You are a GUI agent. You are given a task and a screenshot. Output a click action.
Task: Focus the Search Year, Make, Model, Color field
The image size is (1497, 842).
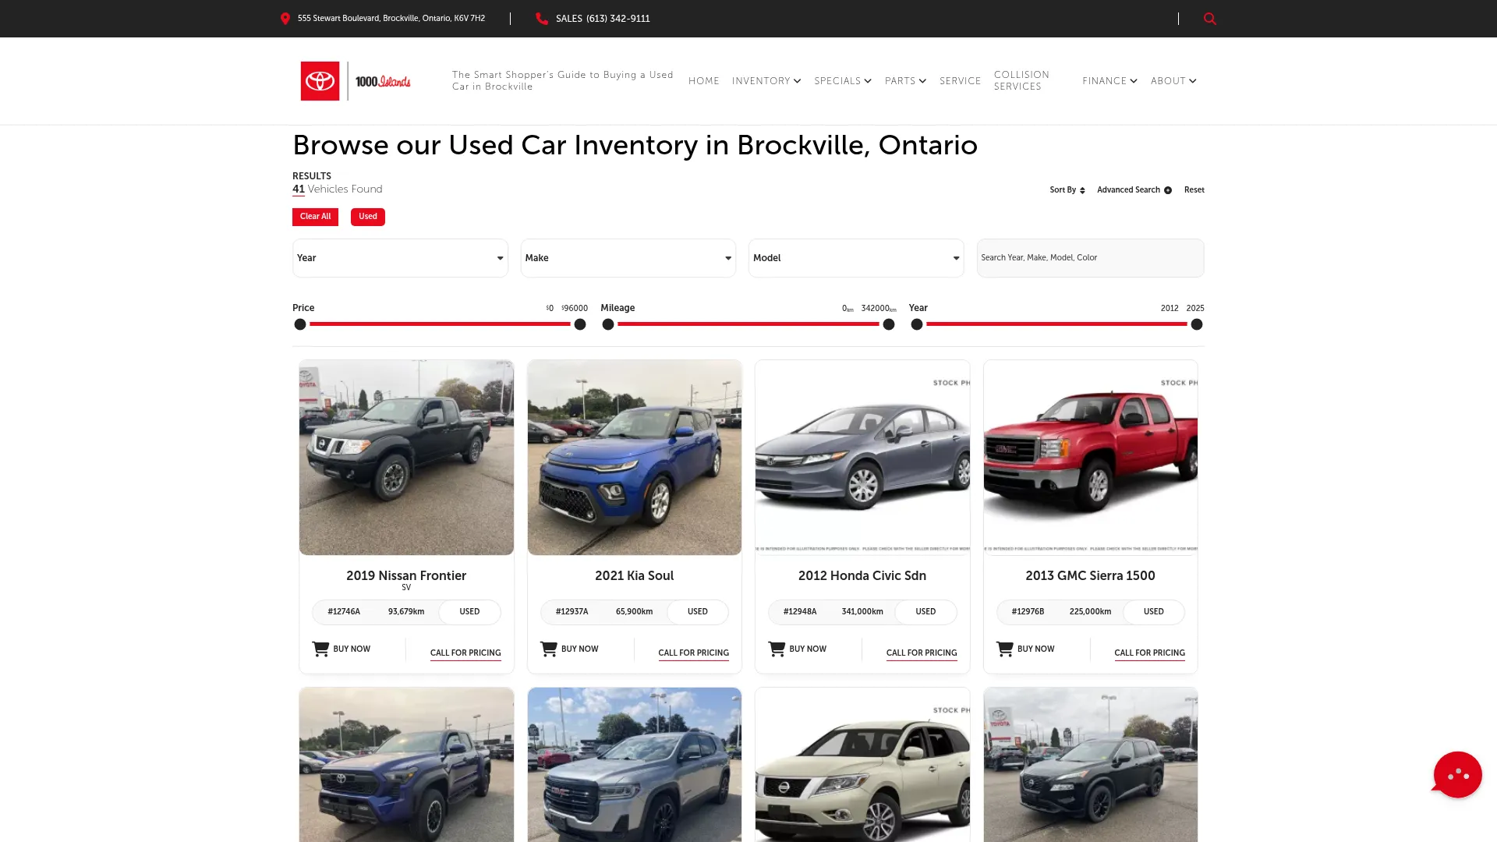tap(1090, 258)
